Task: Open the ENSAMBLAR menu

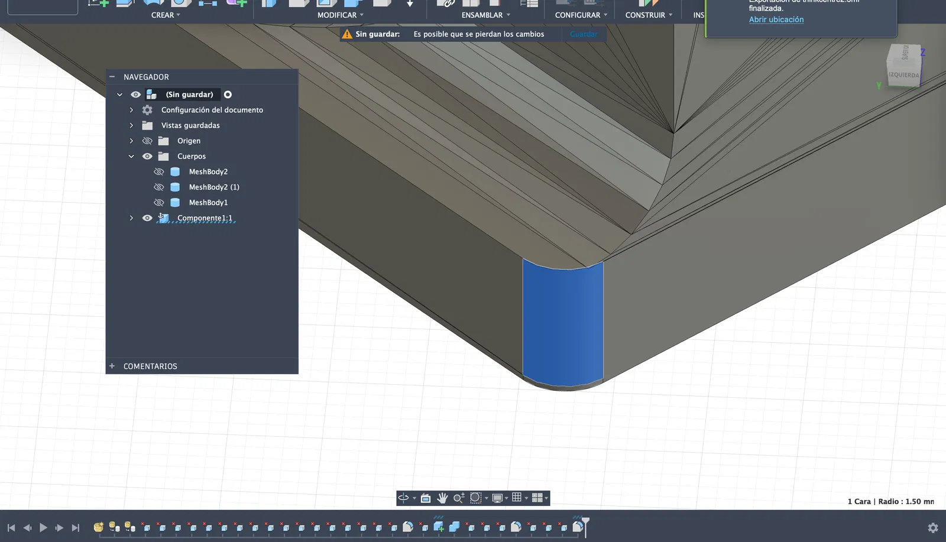Action: pos(485,15)
